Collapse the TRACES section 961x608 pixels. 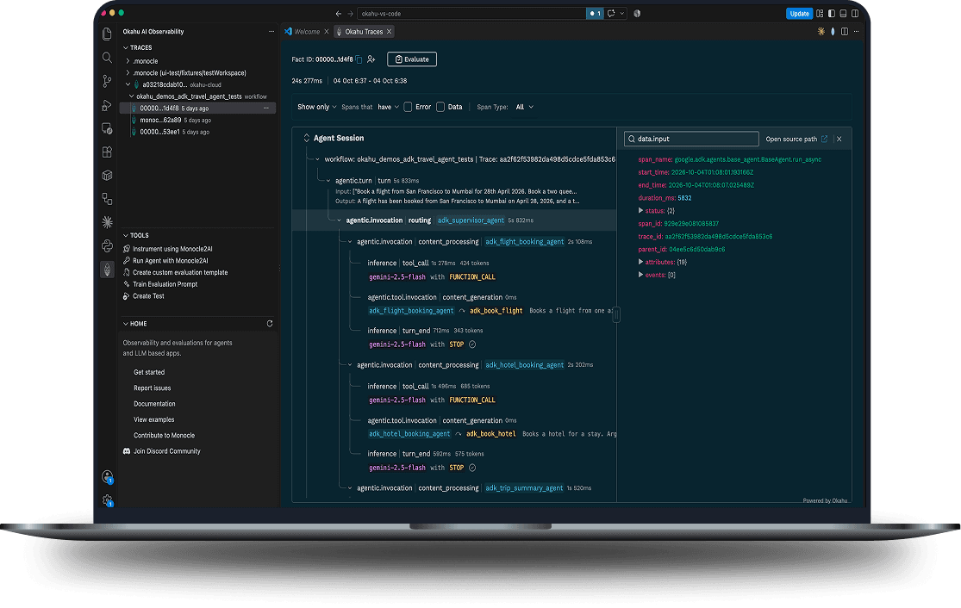click(126, 47)
